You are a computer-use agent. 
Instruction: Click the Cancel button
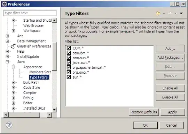171,125
